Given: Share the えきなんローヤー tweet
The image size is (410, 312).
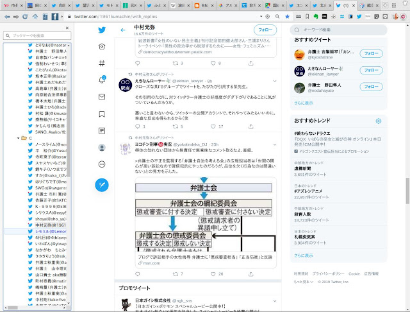Looking at the screenshot, I should tap(250, 126).
